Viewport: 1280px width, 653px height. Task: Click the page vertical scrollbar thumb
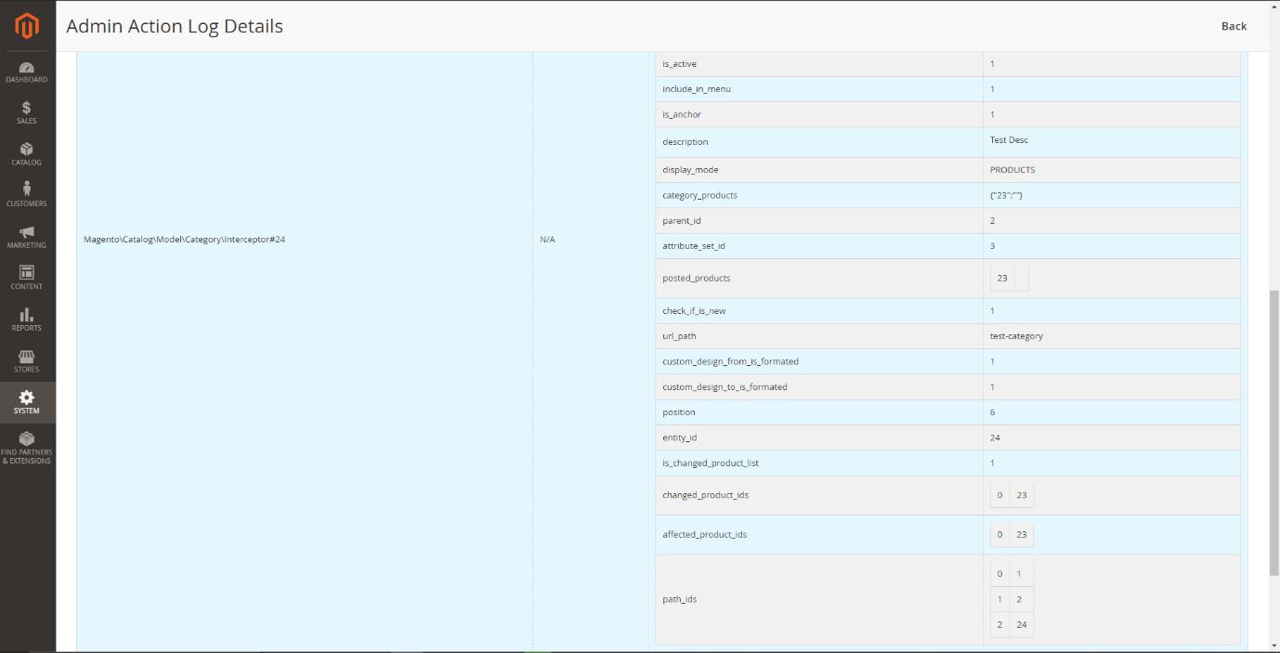[1273, 432]
